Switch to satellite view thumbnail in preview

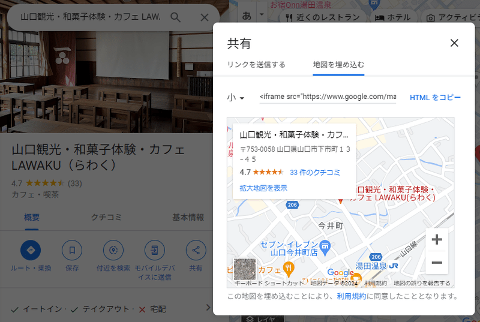click(x=245, y=269)
